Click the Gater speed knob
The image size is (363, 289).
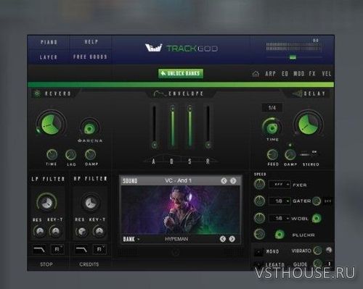[x=259, y=201]
